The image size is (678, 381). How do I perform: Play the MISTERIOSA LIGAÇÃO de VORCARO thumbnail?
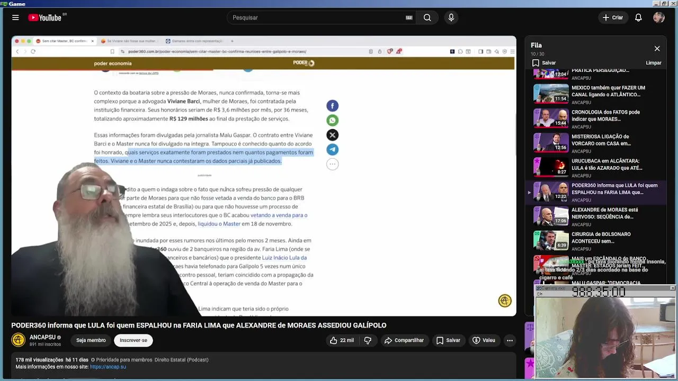(x=551, y=142)
